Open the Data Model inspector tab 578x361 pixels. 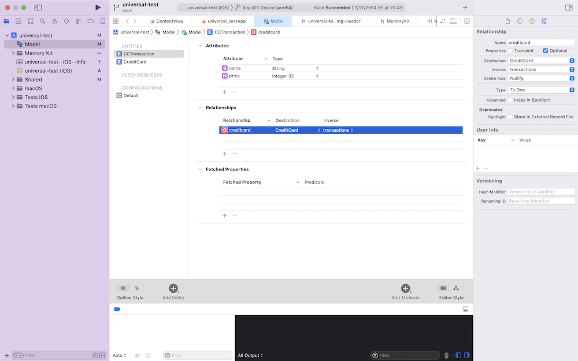(544, 21)
